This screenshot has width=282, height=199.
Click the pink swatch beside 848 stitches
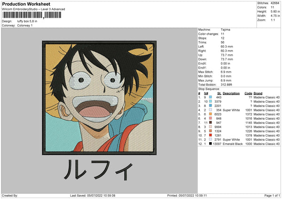(211, 118)
